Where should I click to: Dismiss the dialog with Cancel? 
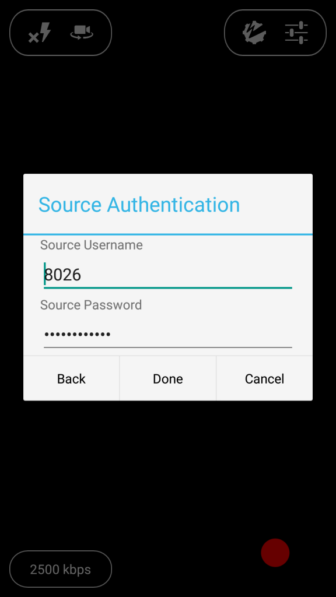[264, 378]
